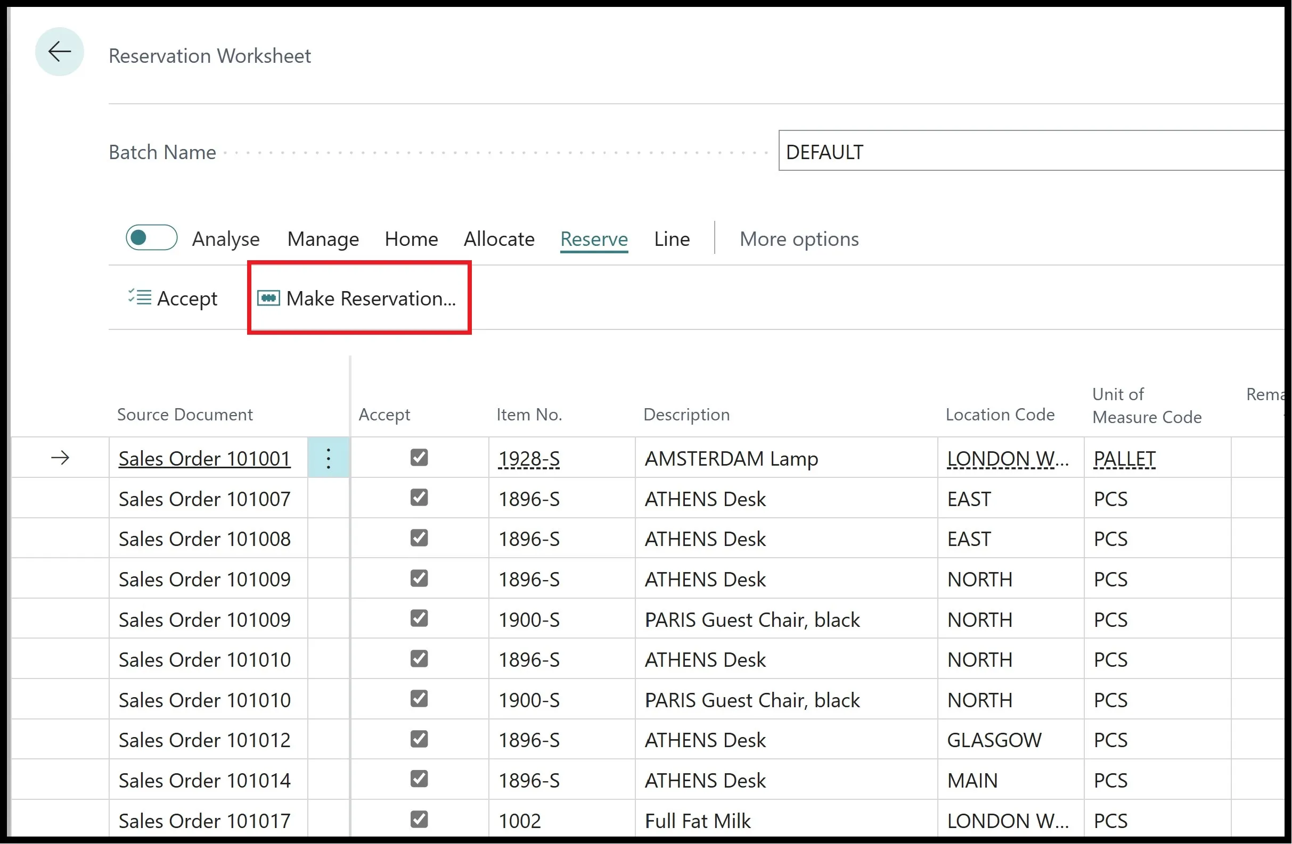The width and height of the screenshot is (1292, 844).
Task: Open the Line menu
Action: coord(672,238)
